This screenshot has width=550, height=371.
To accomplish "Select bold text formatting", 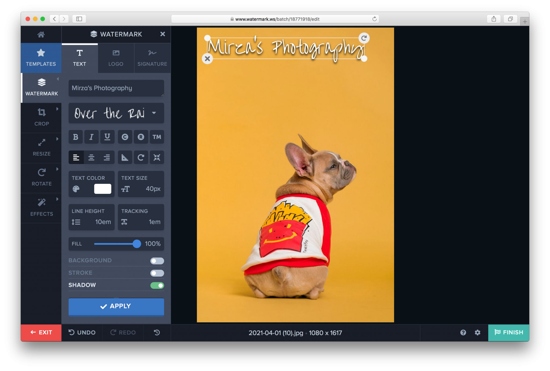I will coord(75,137).
